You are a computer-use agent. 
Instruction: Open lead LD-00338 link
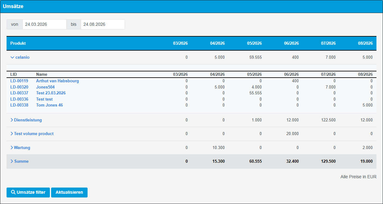pos(19,105)
